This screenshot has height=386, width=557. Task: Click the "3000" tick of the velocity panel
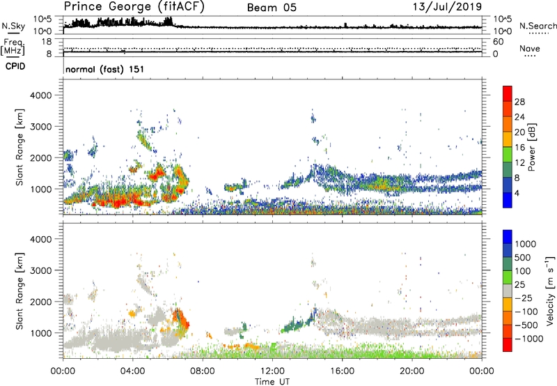41,270
